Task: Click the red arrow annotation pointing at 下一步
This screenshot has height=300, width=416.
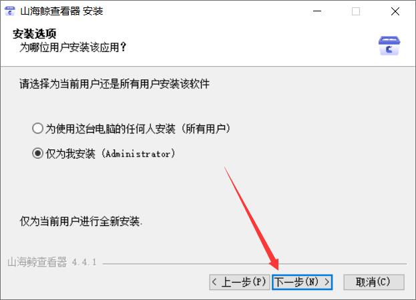Action: pyautogui.click(x=251, y=219)
